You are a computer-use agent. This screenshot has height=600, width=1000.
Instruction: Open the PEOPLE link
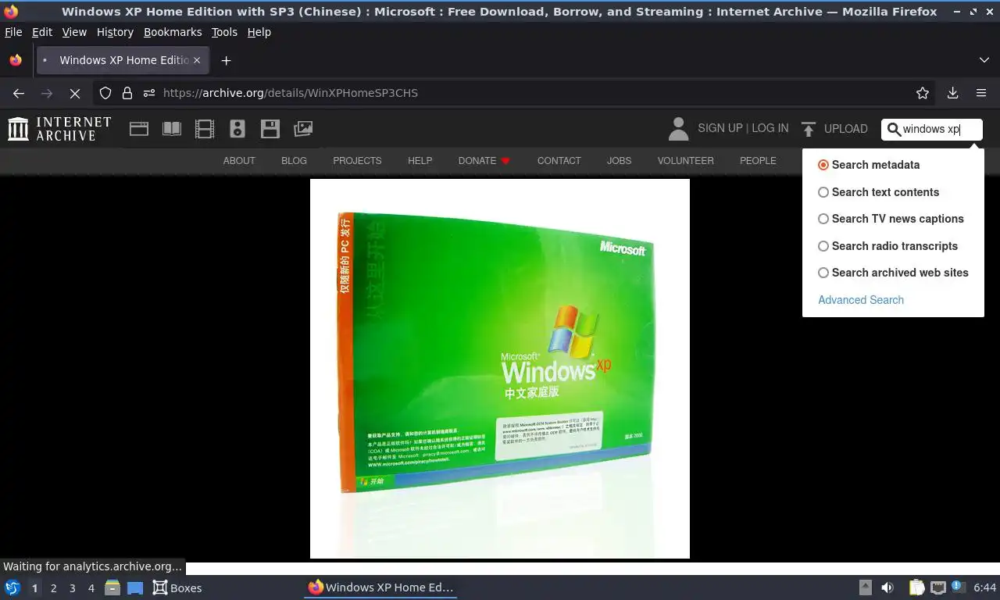point(758,161)
